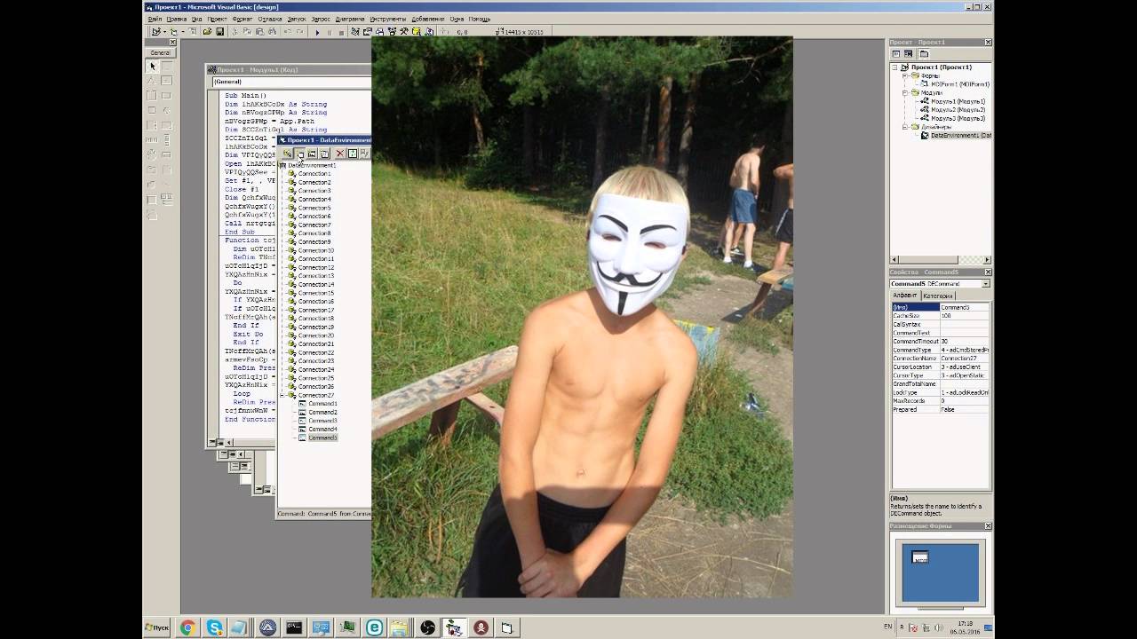
Task: Click the General tab of the toolbox
Action: [x=160, y=52]
